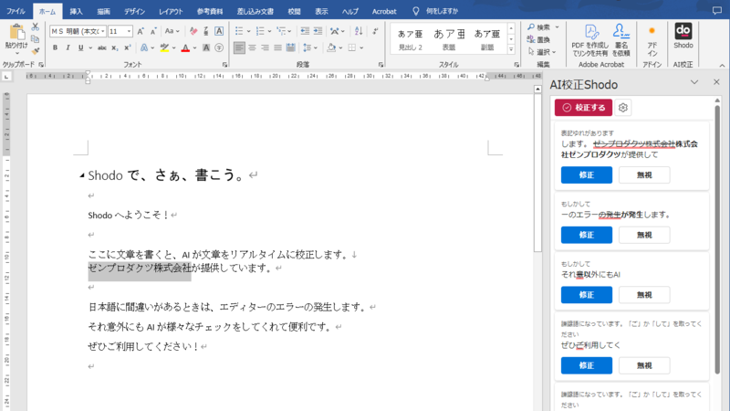Click the multilevel list icon

[281, 31]
